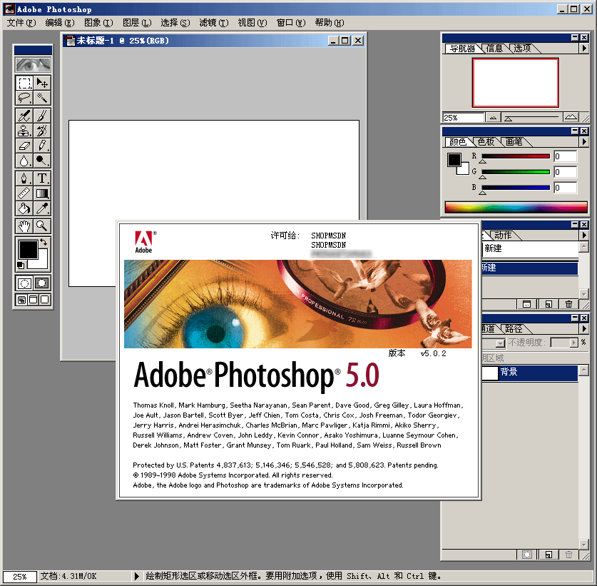Viewport: 597px width, 586px height.
Task: Switch to full screen mode without menu
Action: (x=44, y=300)
